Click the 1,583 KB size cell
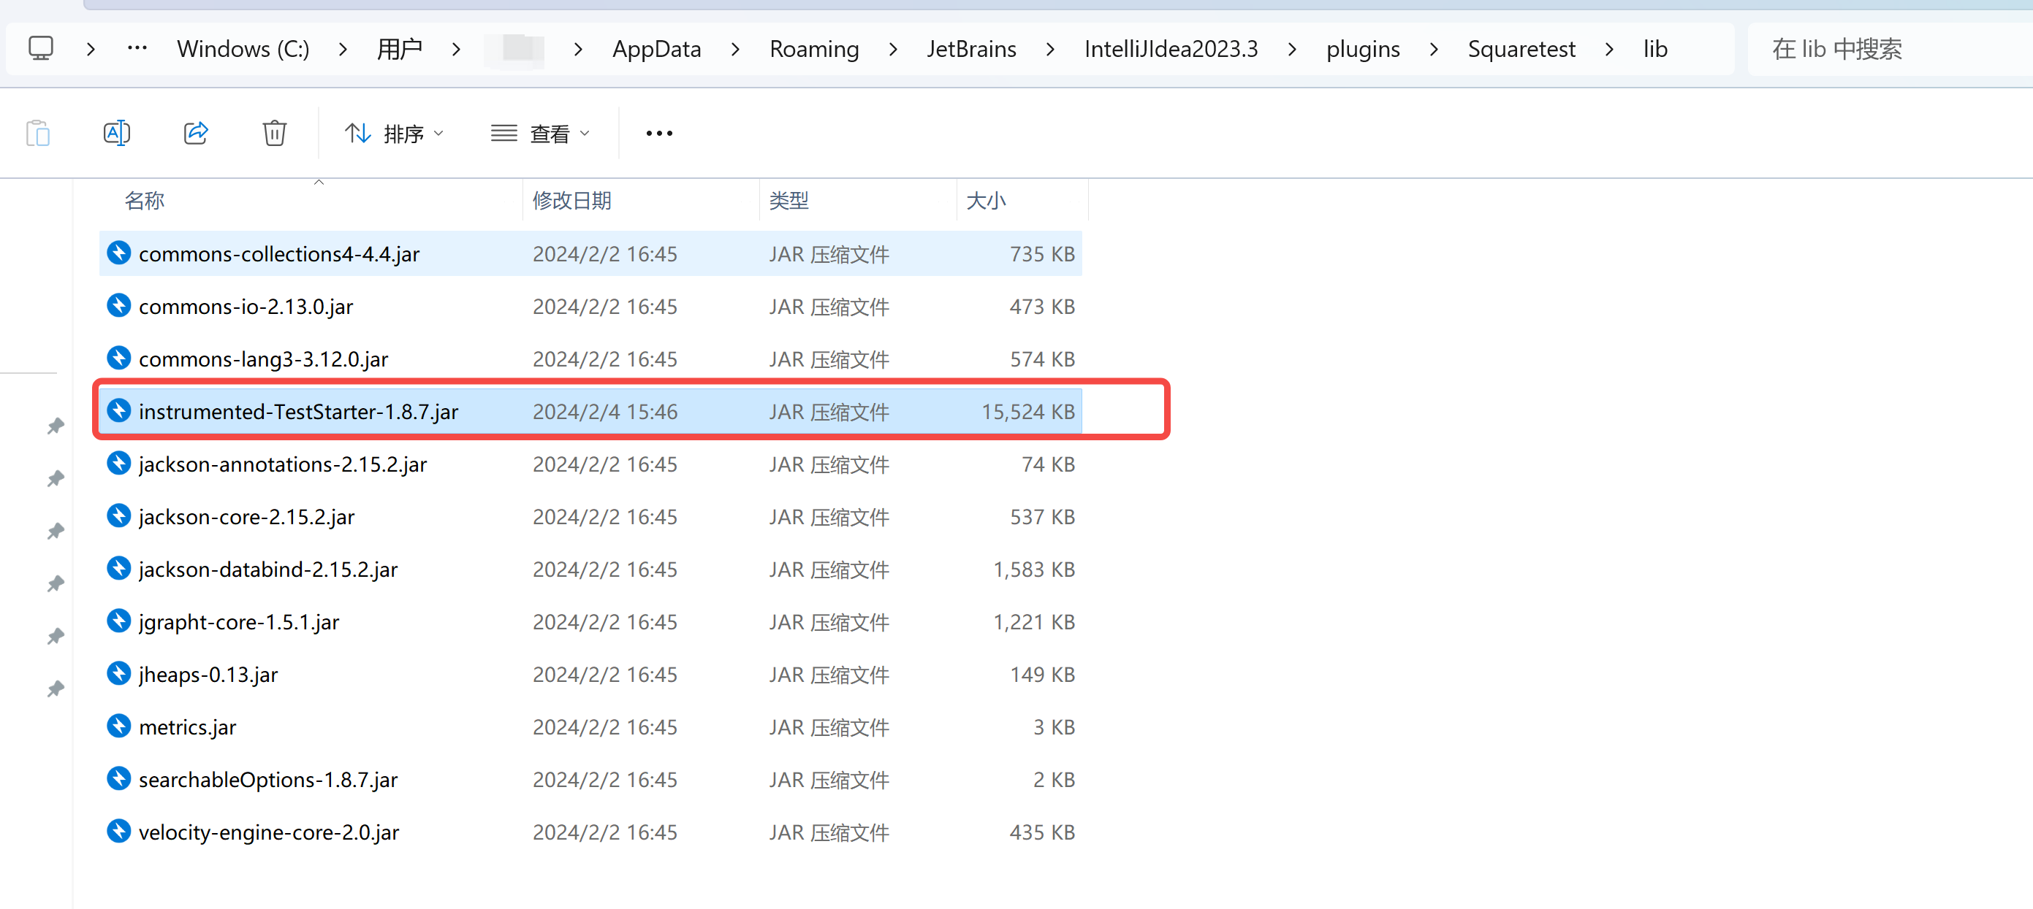The height and width of the screenshot is (909, 2033). point(1033,569)
